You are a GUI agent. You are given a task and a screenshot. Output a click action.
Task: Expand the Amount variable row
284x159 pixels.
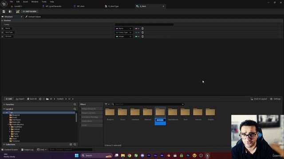(2, 36)
